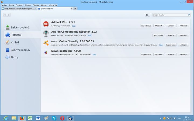This screenshot has height=121, width=194.
Task: Click Odebrat for Add-on Compatibility Reporter
Action: click(x=183, y=35)
